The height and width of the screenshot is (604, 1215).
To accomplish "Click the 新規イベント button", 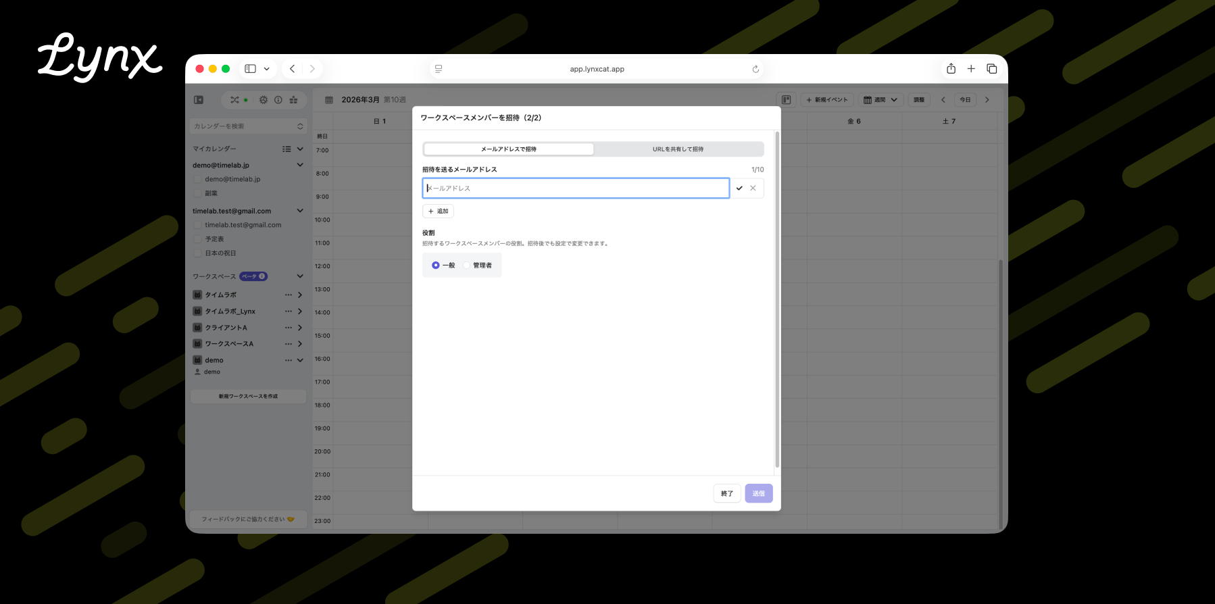I will coord(827,100).
